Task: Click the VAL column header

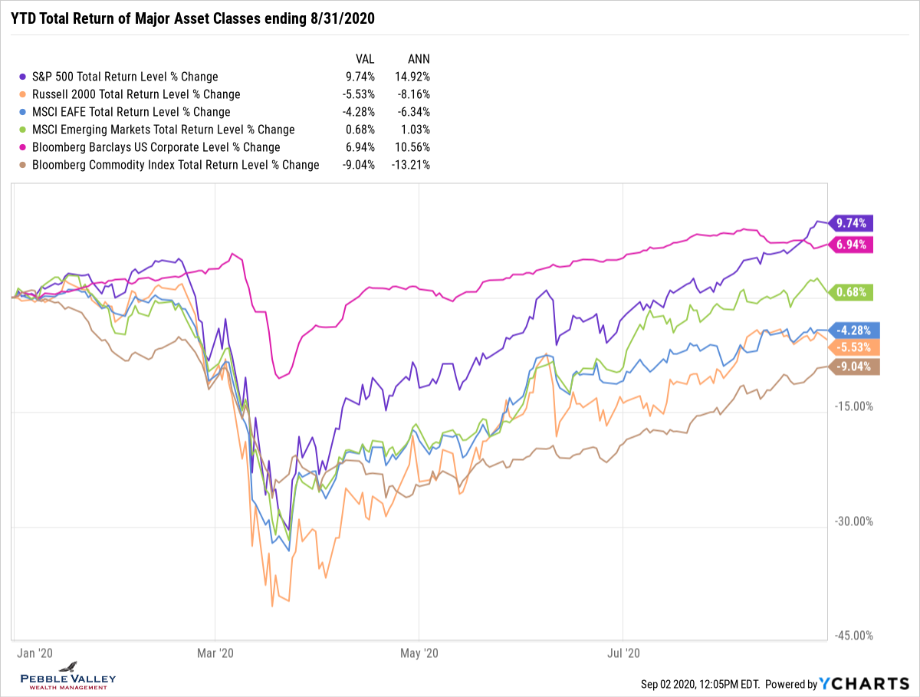Action: (x=364, y=58)
